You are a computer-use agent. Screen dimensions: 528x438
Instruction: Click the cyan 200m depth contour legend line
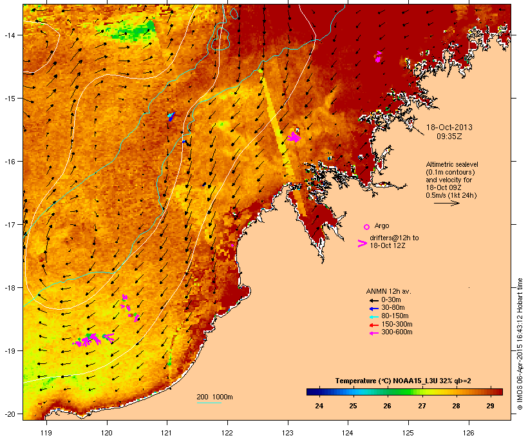(x=209, y=403)
